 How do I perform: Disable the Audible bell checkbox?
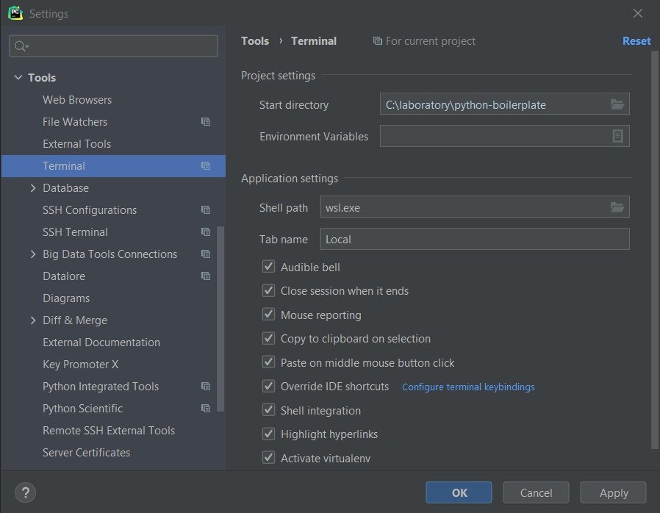click(x=268, y=267)
